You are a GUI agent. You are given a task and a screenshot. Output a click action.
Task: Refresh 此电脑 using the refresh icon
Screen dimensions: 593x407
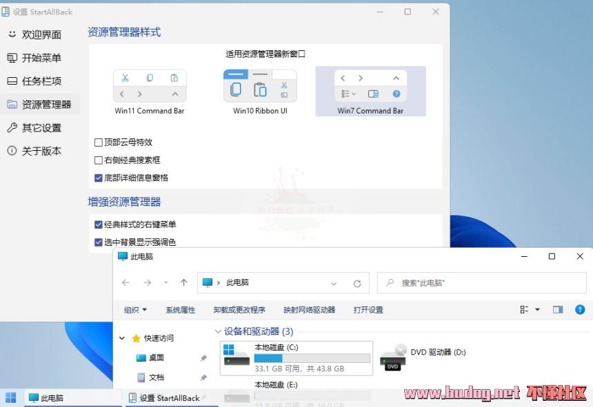(x=357, y=282)
